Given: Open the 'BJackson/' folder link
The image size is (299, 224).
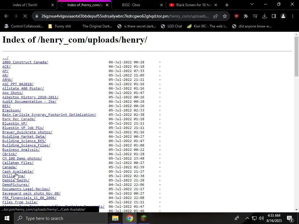Looking at the screenshot, I should point(12,110).
